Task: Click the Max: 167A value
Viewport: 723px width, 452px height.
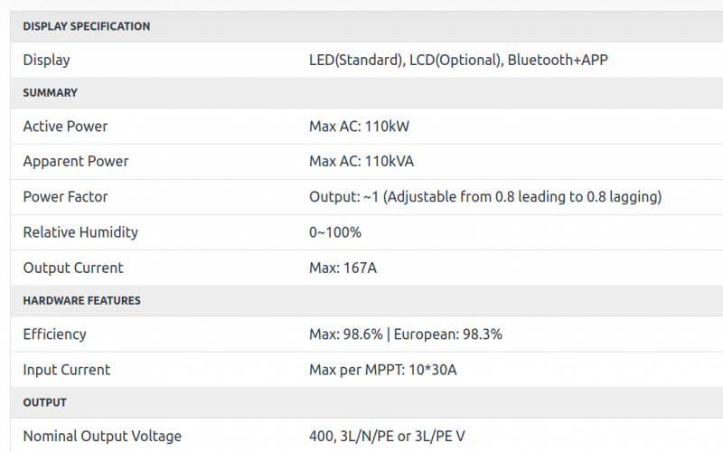Action: point(343,268)
